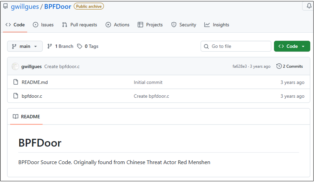Open latest commit message Create bpfdoor.c

(x=62, y=66)
